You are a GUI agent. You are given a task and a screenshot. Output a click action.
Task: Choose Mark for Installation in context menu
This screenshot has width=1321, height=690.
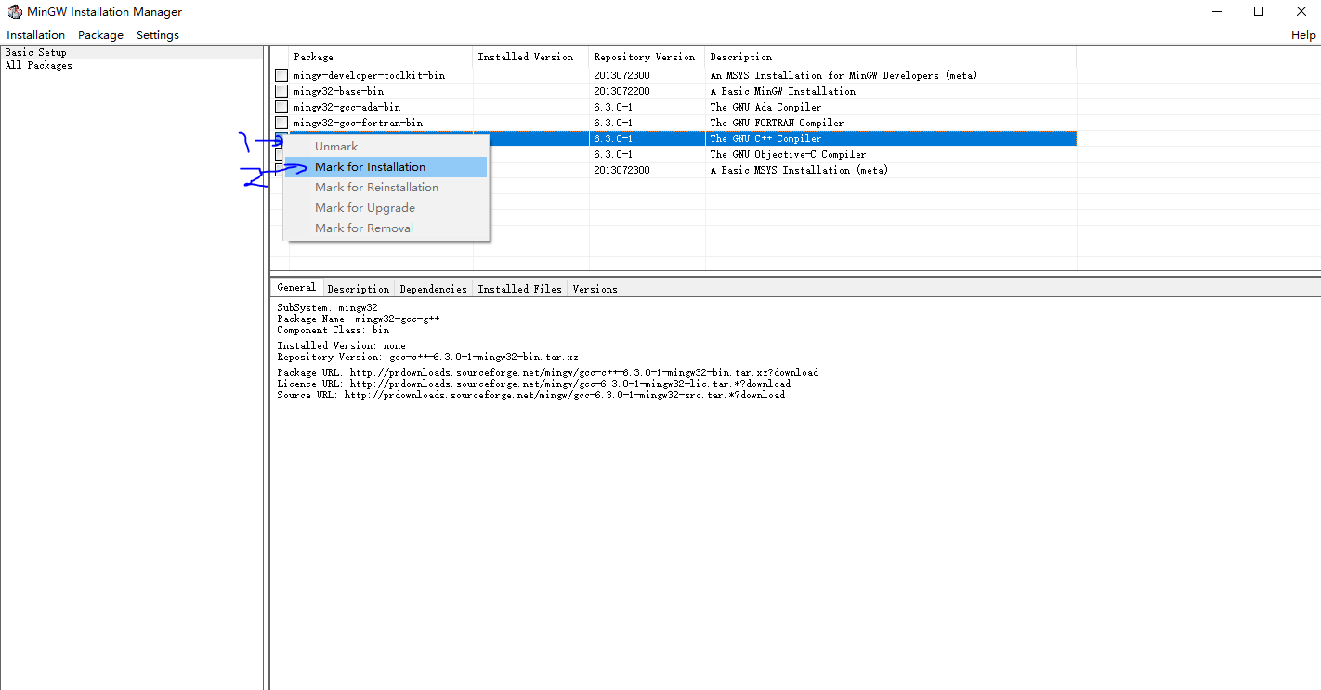(x=386, y=167)
